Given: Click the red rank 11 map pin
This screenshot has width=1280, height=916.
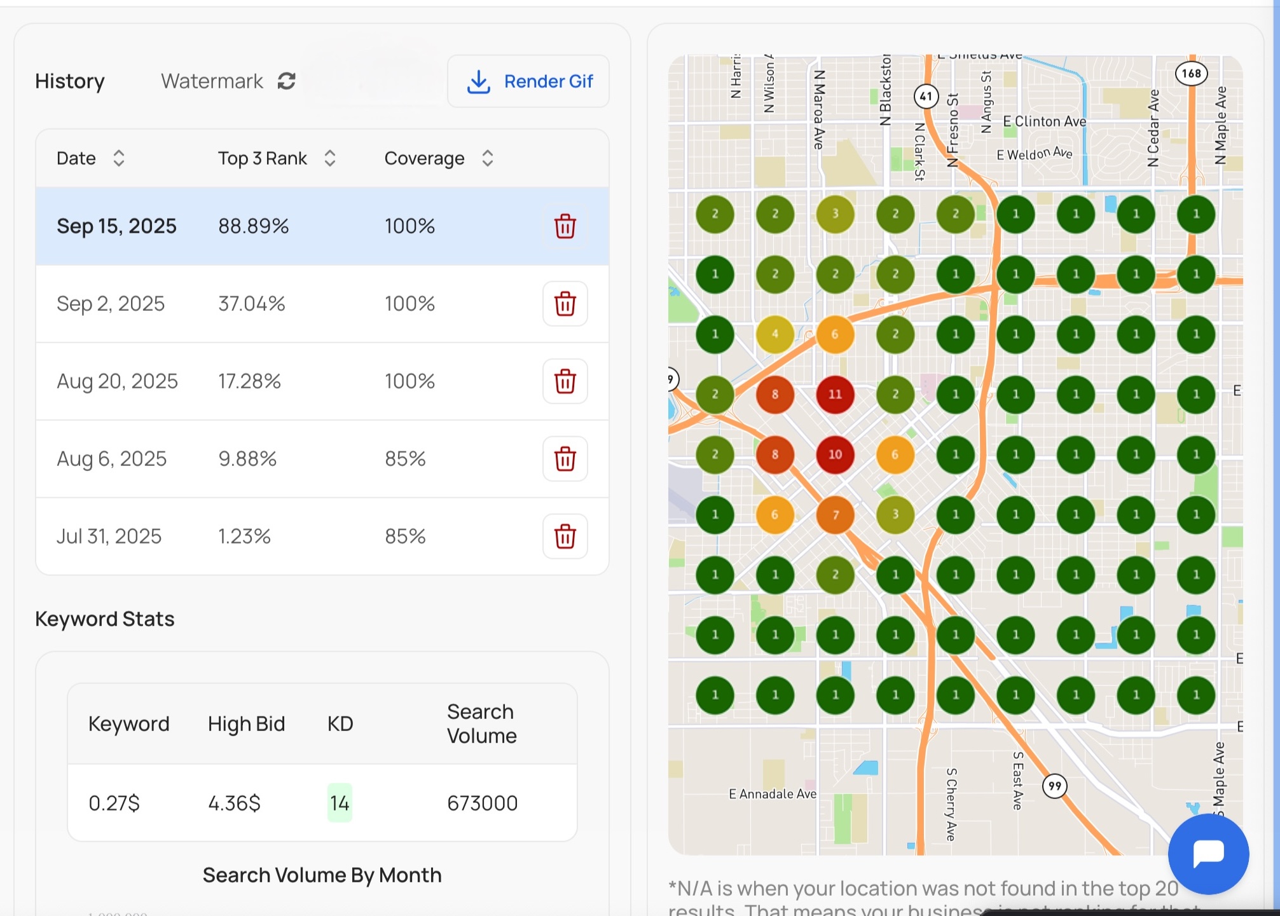Looking at the screenshot, I should point(835,394).
